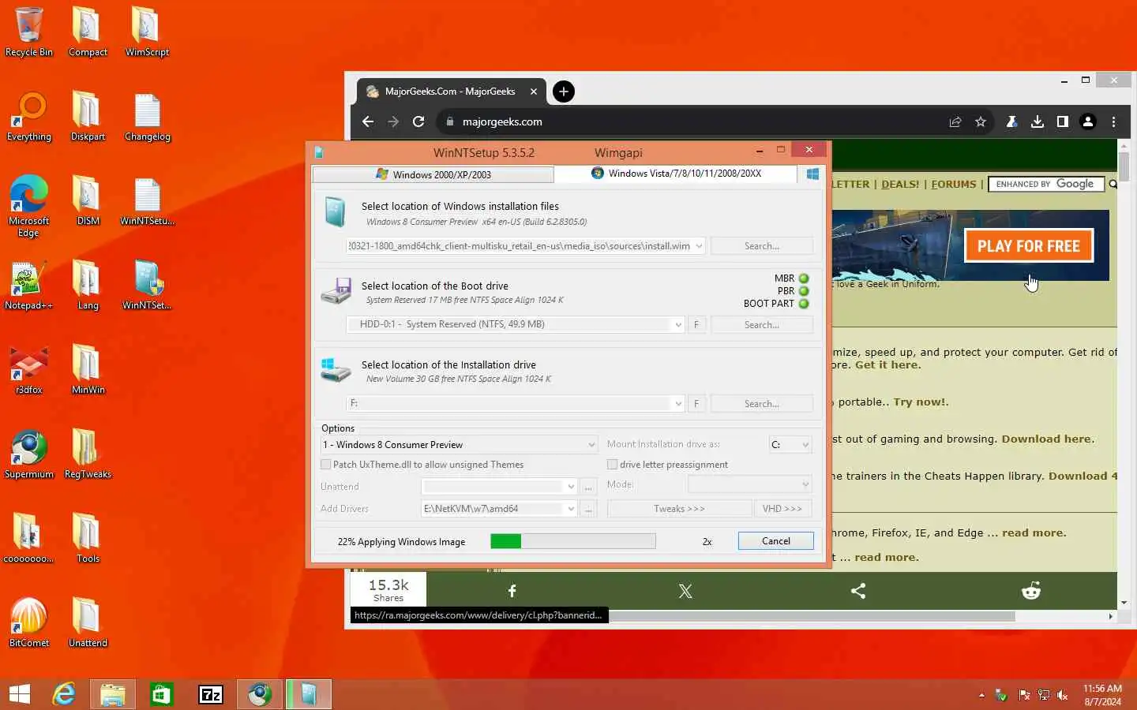Open the RegTweaks folder icon
This screenshot has width=1137, height=710.
pos(88,454)
